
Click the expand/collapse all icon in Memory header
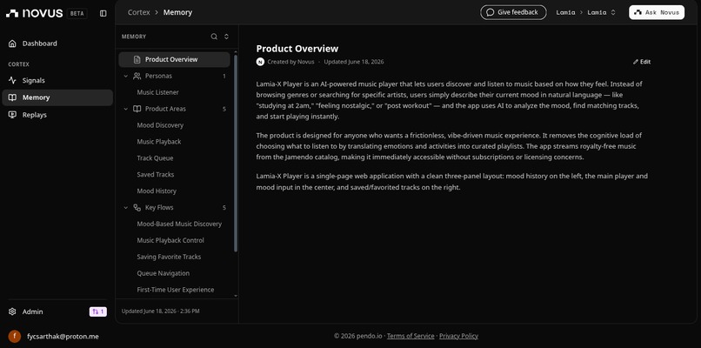tap(226, 37)
